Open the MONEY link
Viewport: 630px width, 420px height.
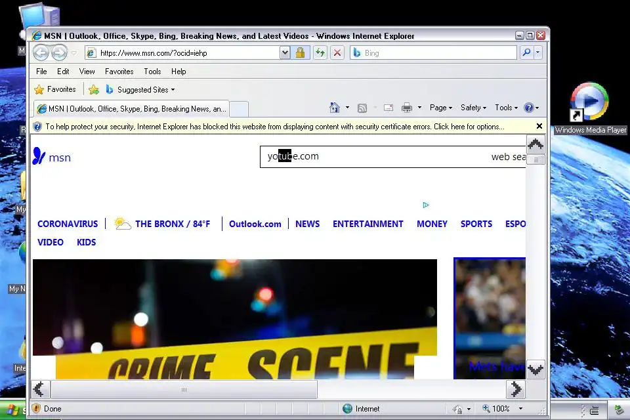(432, 224)
